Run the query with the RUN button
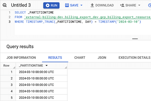This screenshot has height=101, width=151. pos(51,5)
